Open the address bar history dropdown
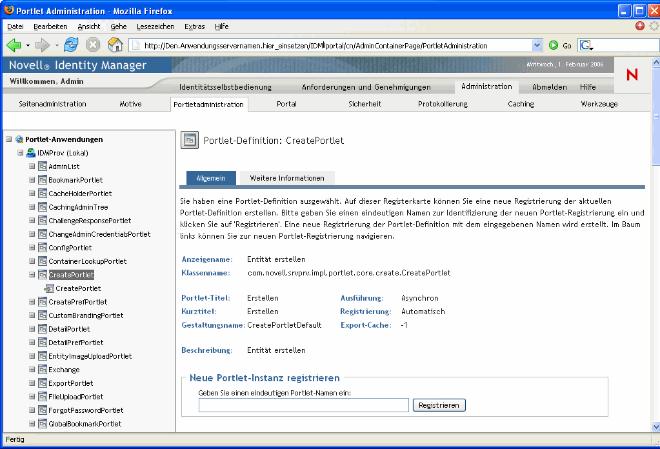660x449 pixels. point(537,45)
